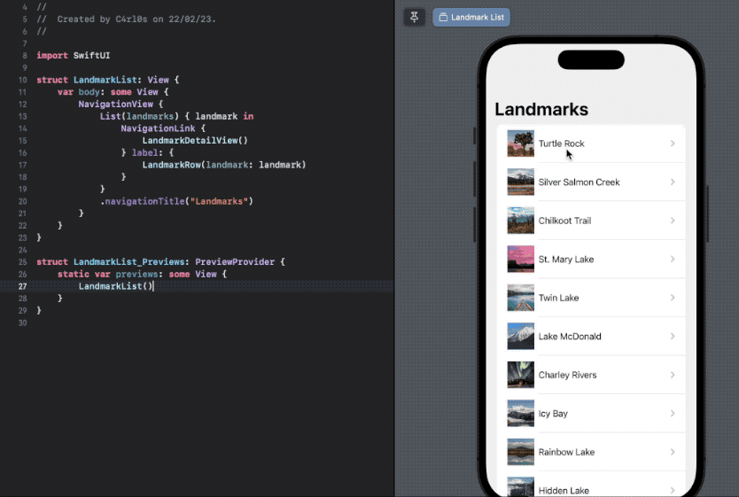
Task: Click line number 27 in the gutter
Action: click(x=23, y=286)
